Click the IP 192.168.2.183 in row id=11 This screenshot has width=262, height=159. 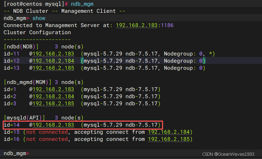tap(53, 54)
